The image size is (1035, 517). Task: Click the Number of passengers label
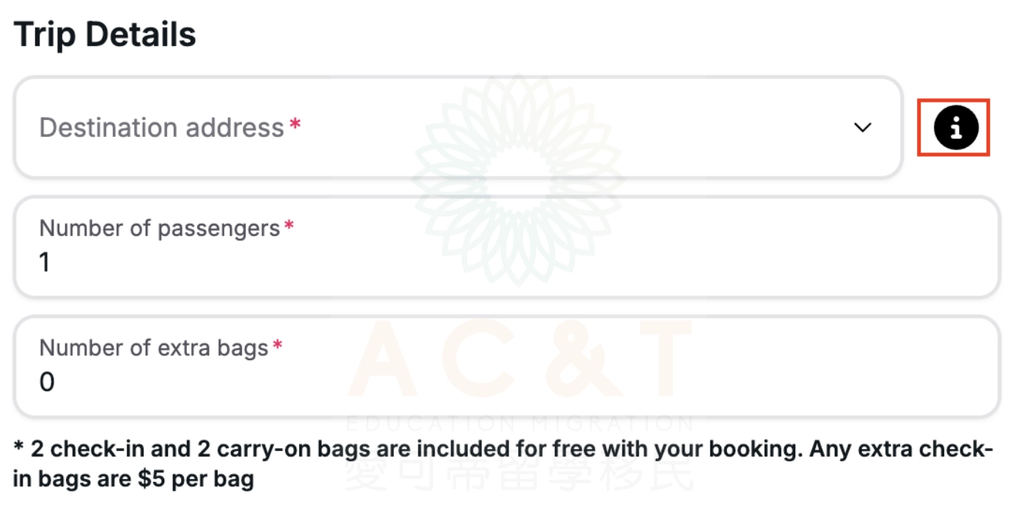(x=159, y=228)
